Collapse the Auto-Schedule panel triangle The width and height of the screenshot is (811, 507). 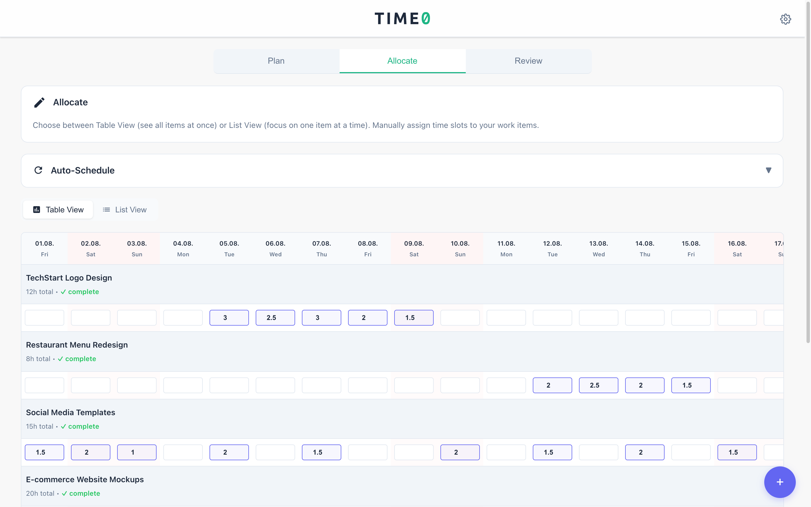click(x=768, y=170)
